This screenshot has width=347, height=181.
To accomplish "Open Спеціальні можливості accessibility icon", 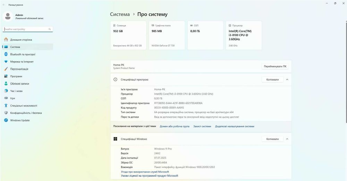I will (6, 105).
